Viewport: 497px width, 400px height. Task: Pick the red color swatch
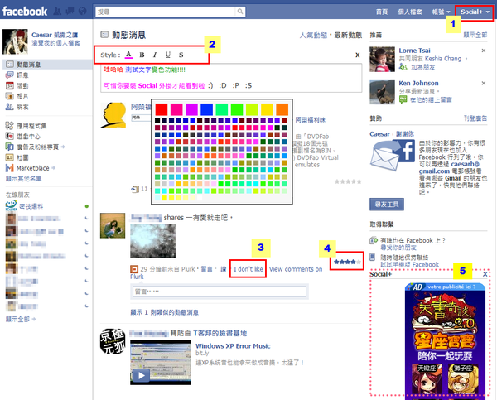point(162,109)
